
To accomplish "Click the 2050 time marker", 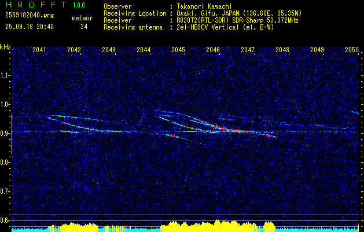I will [352, 50].
